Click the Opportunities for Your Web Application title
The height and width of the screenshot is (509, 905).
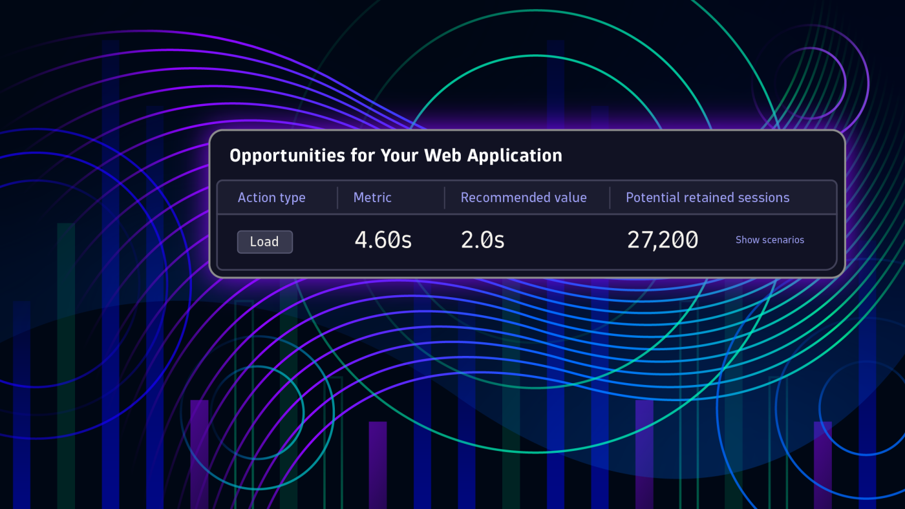click(396, 156)
